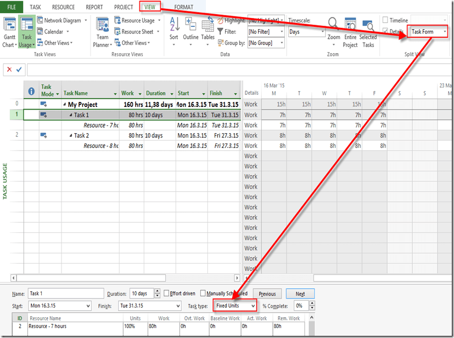Switch to the RESOURCE ribbon tab

pos(63,7)
